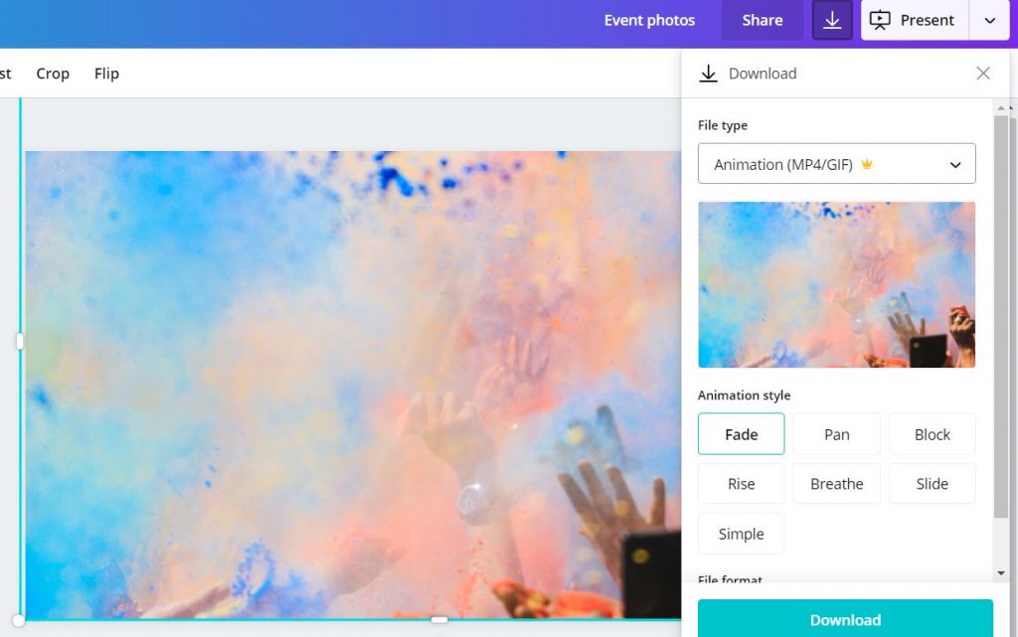Select the Simple animation style
This screenshot has width=1018, height=637.
coord(741,534)
